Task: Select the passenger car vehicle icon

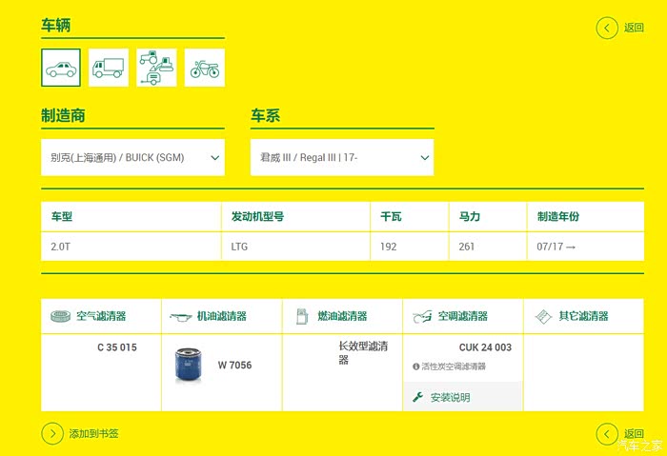Action: click(61, 69)
